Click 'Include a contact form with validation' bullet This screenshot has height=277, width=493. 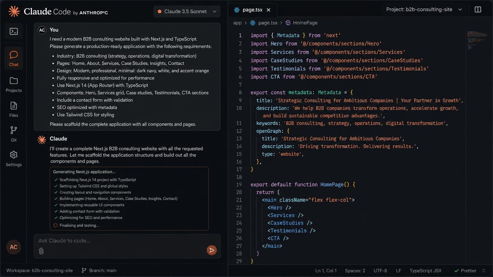click(95, 100)
